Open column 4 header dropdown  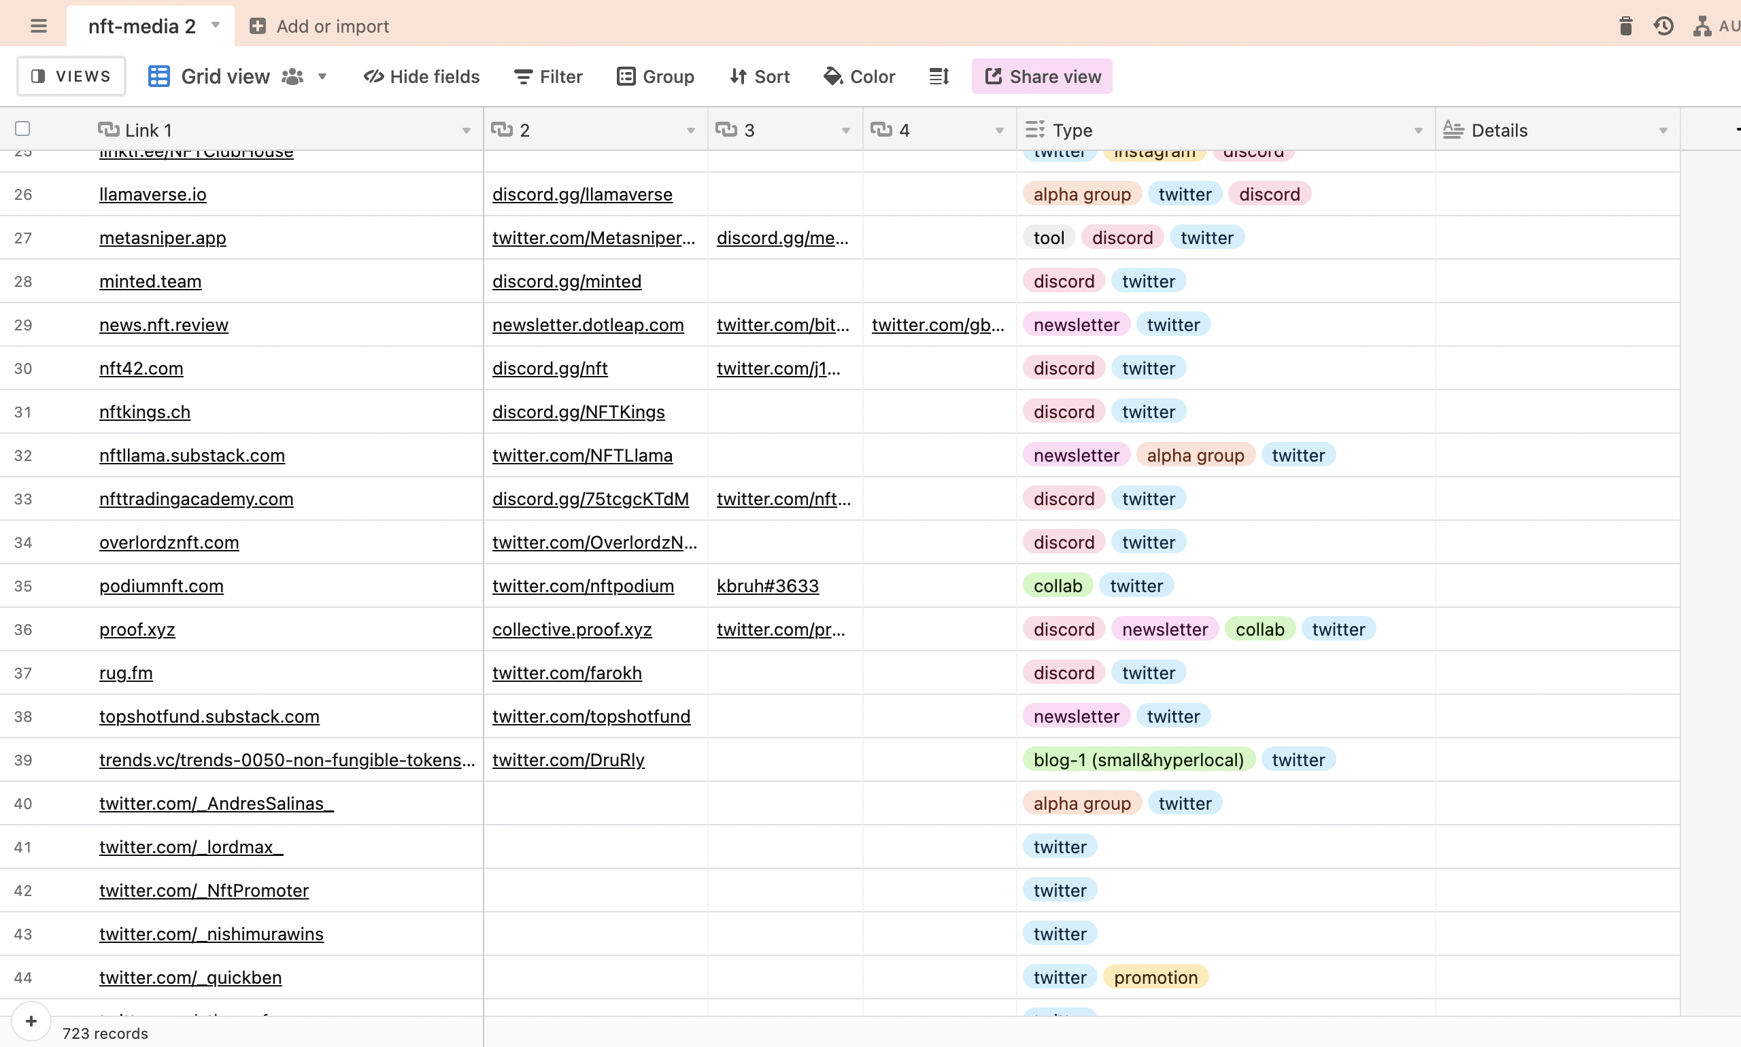click(x=999, y=131)
